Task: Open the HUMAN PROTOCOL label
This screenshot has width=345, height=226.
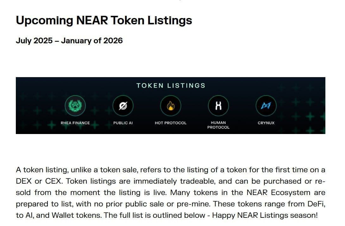Action: [218, 125]
